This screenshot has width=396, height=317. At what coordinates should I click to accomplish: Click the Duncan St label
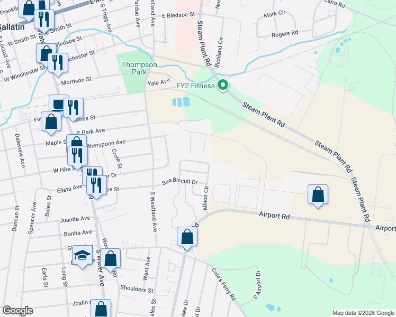[x=15, y=218]
